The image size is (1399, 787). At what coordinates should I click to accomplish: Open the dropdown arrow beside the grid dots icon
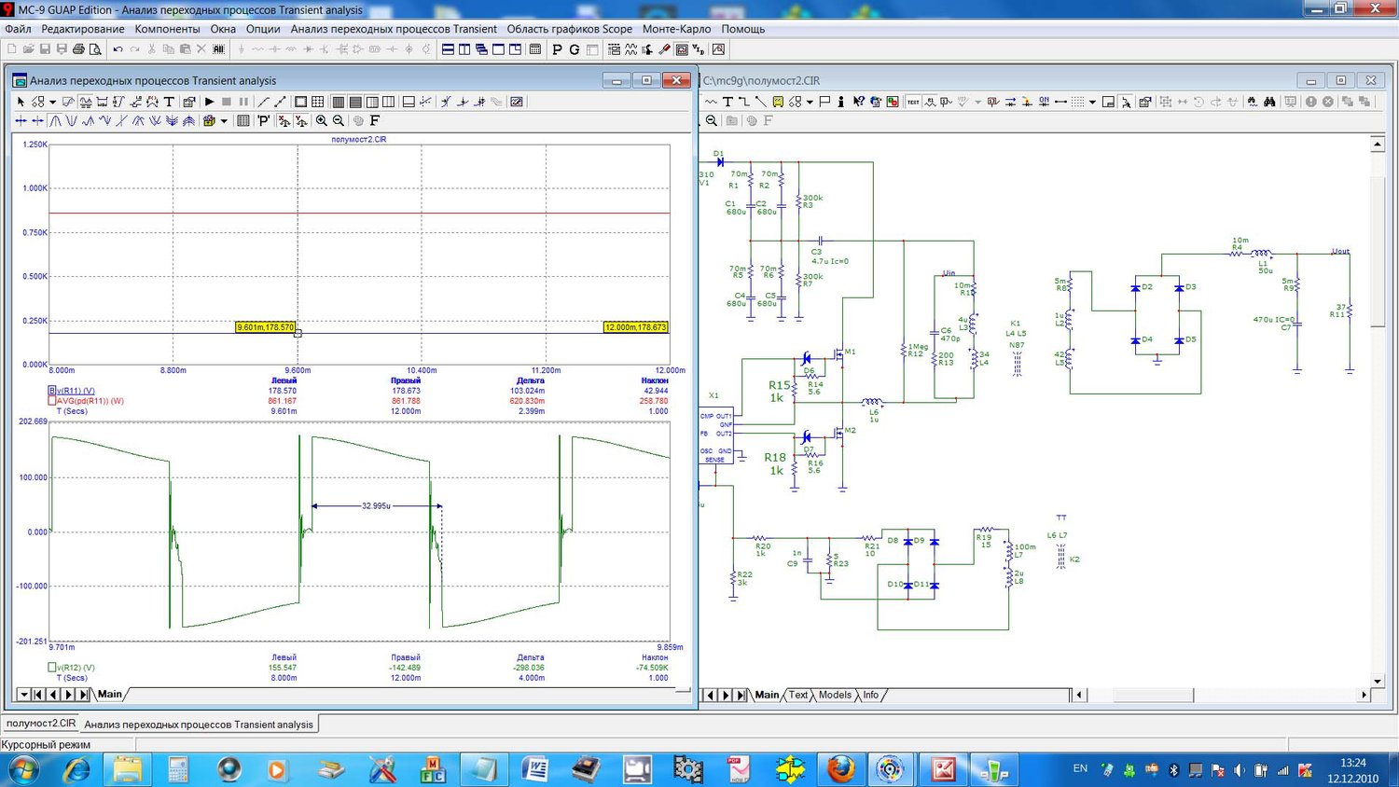[x=1092, y=102]
